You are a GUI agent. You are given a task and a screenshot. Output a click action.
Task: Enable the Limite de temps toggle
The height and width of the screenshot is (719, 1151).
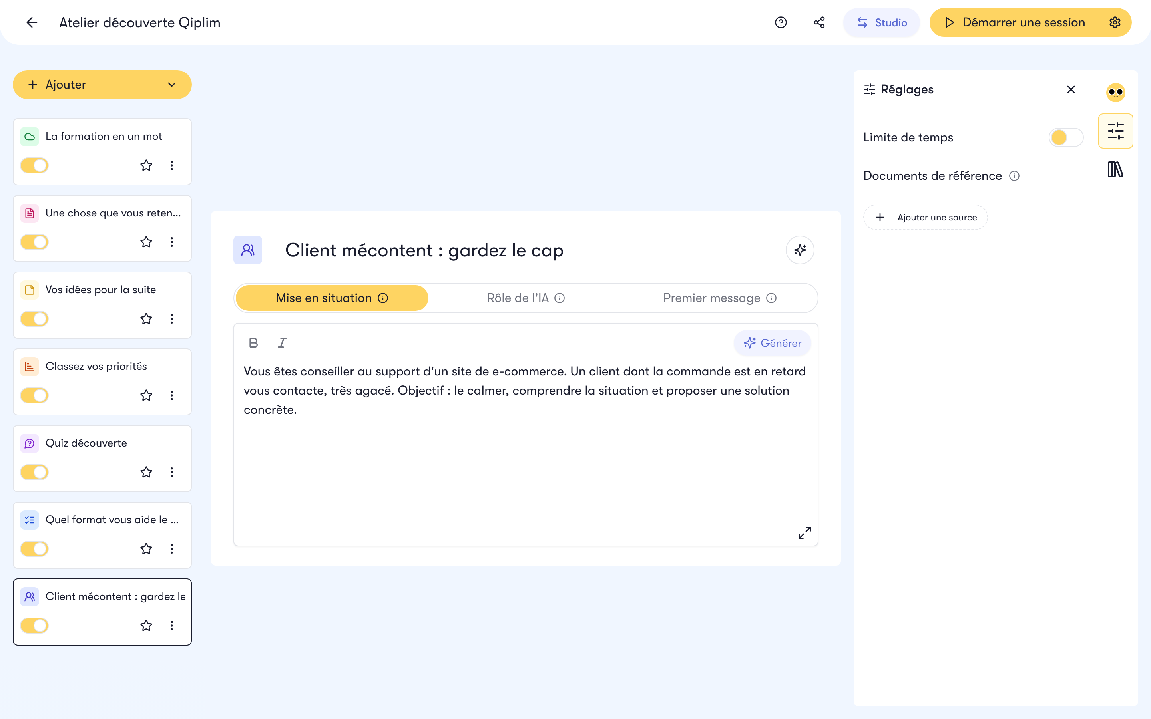click(1066, 137)
